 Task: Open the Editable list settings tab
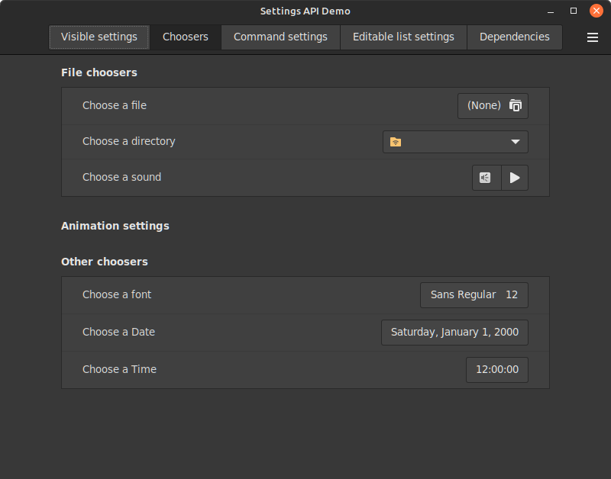(x=403, y=37)
